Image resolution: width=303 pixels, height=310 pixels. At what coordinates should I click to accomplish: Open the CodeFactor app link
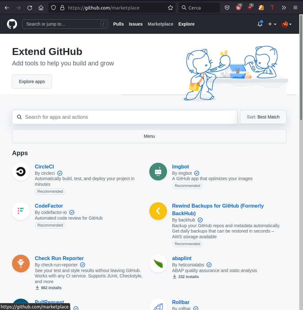pyautogui.click(x=49, y=206)
